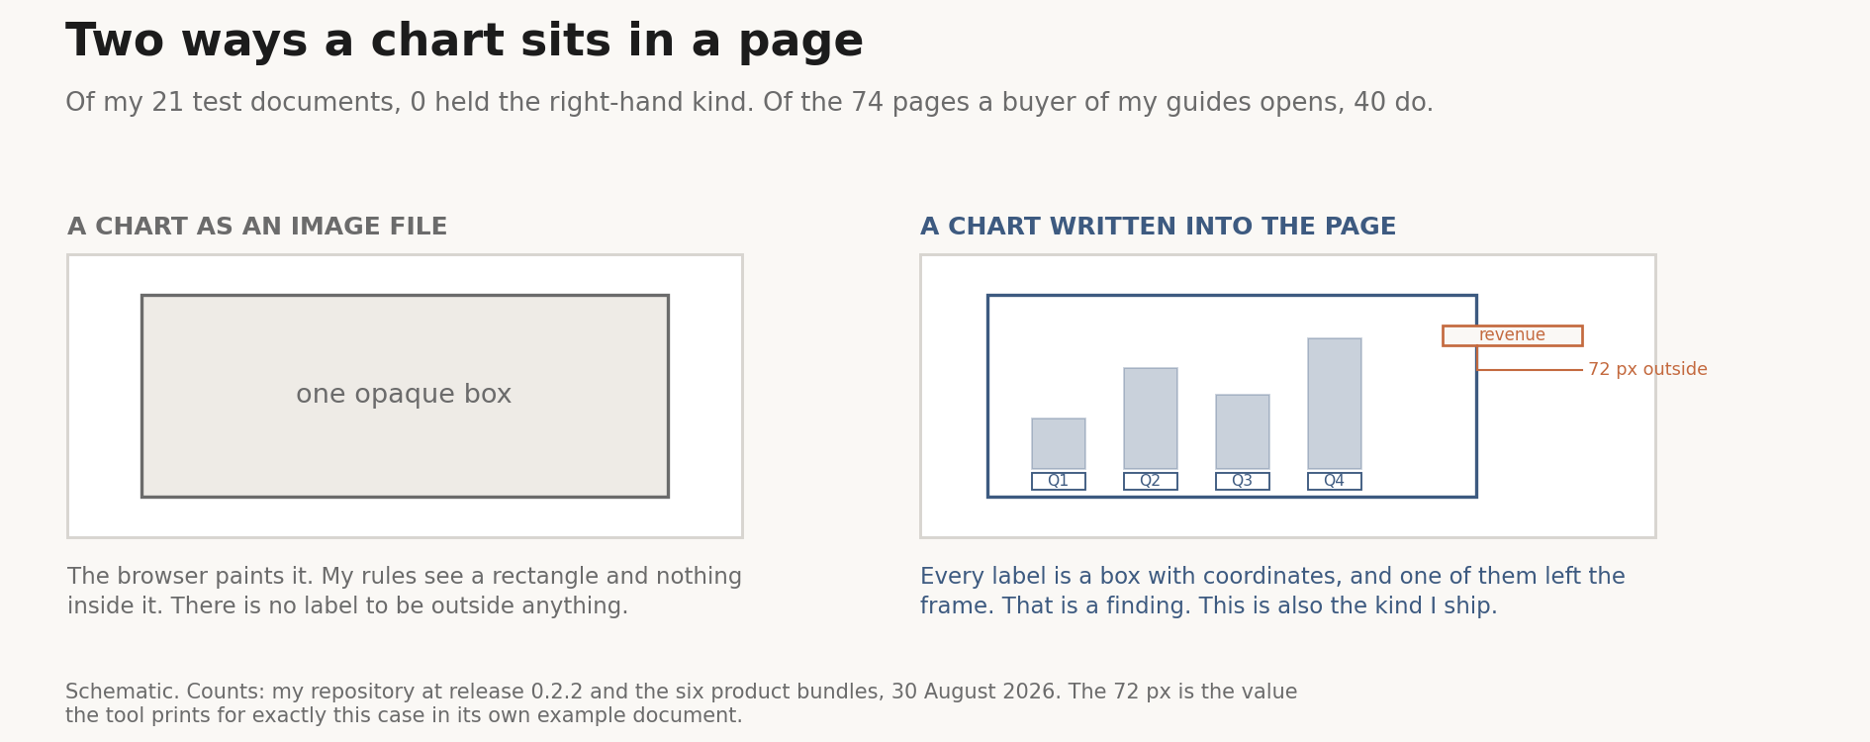Click the Q3 bar in chart
The image size is (1870, 742).
pos(1242,431)
